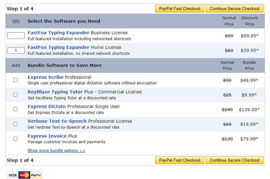Follow the KeyBlaze Typing Tutor link
This screenshot has height=179, width=270.
pyautogui.click(x=55, y=92)
